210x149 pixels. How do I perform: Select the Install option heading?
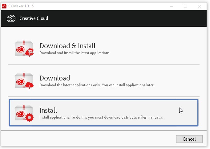(x=48, y=110)
